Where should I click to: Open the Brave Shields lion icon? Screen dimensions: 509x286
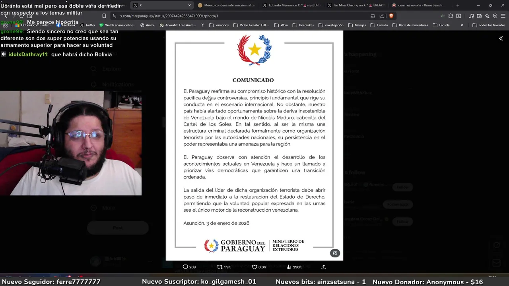pos(391,16)
